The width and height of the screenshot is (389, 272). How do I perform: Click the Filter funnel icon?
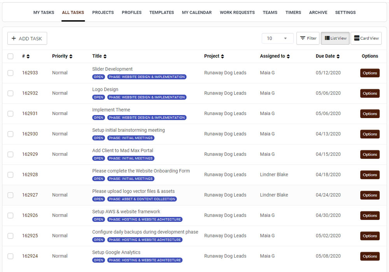coord(303,38)
